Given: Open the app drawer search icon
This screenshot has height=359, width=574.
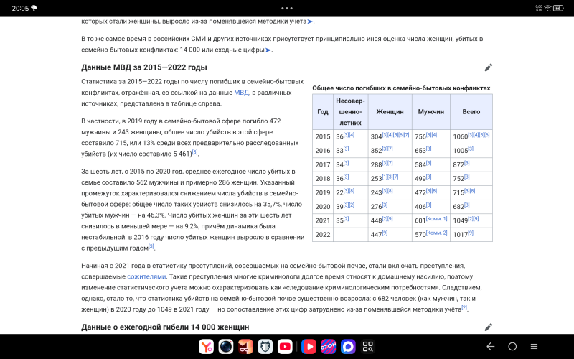Looking at the screenshot, I should (x=367, y=346).
